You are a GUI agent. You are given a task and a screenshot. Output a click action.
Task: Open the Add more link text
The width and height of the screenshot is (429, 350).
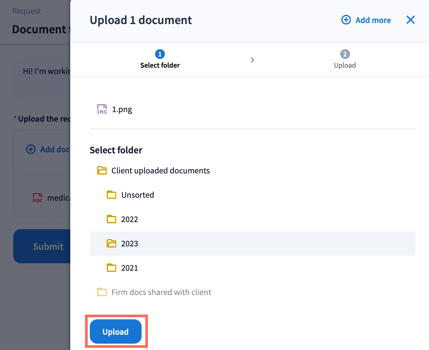click(373, 20)
